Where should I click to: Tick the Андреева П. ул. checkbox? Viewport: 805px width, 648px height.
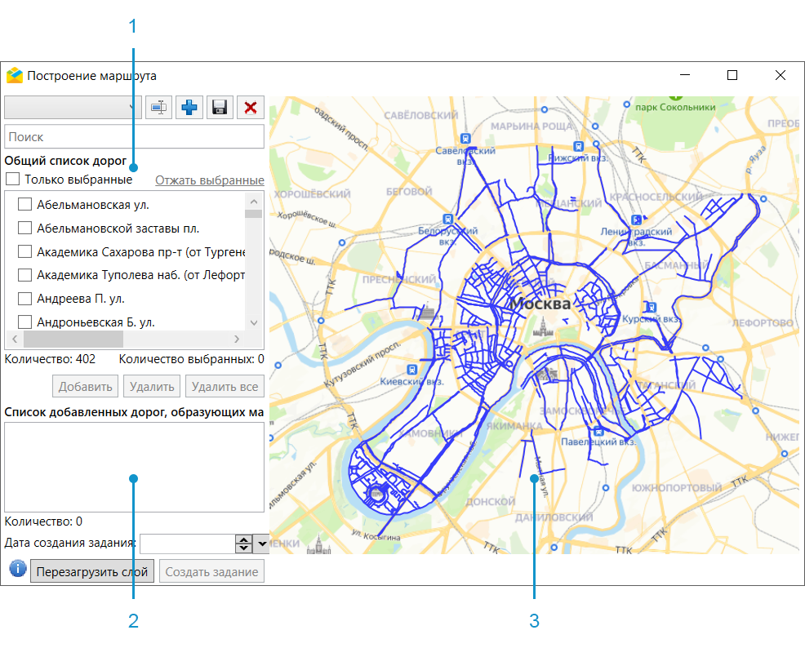tap(24, 299)
